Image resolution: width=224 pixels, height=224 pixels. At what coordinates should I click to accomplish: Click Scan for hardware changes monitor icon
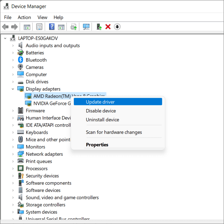pos(86,27)
